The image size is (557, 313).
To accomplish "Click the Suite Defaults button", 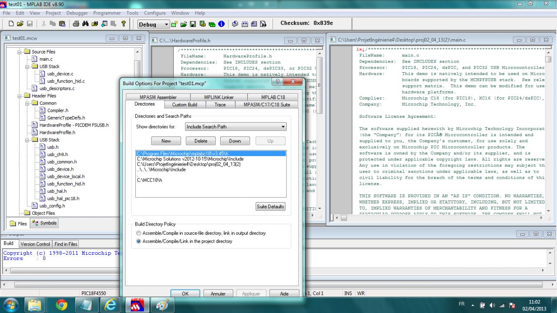I will tap(270, 206).
